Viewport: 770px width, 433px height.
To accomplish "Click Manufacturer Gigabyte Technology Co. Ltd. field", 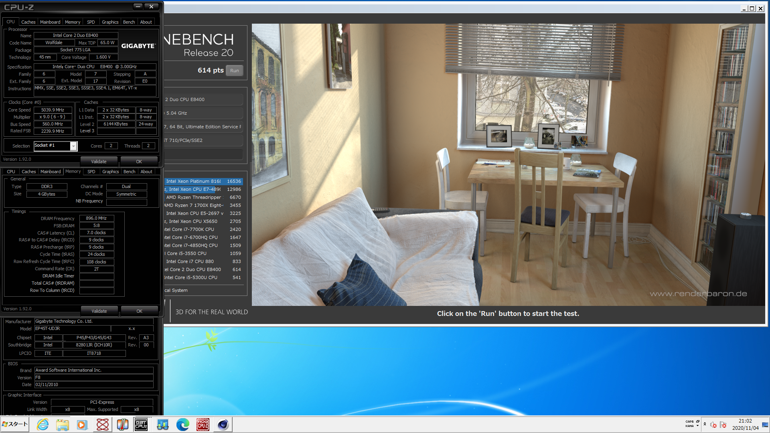I will [94, 322].
